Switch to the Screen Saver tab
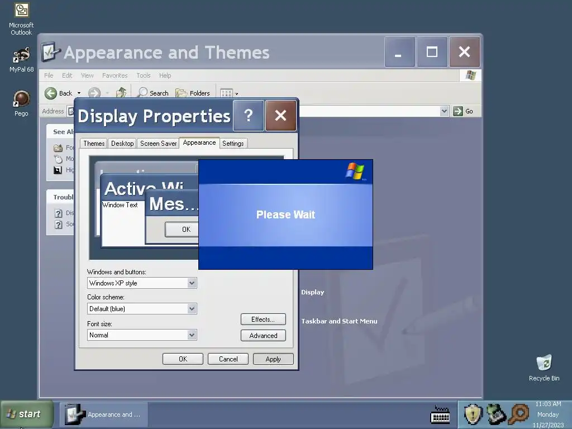This screenshot has height=429, width=572. pyautogui.click(x=158, y=144)
